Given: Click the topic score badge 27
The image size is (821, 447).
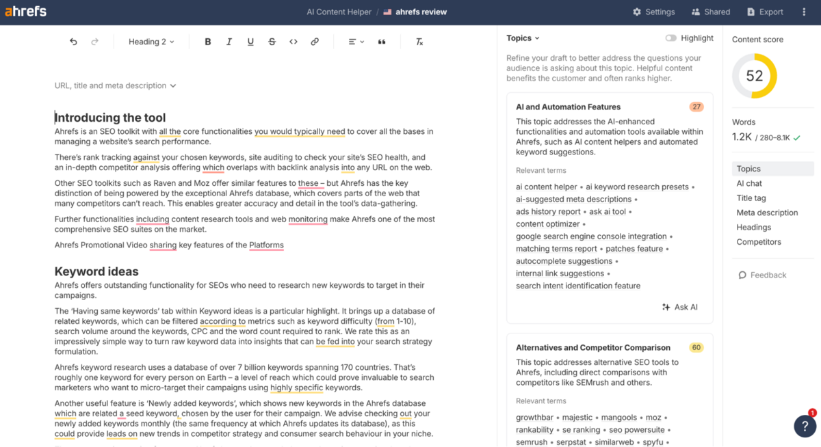Looking at the screenshot, I should 696,107.
